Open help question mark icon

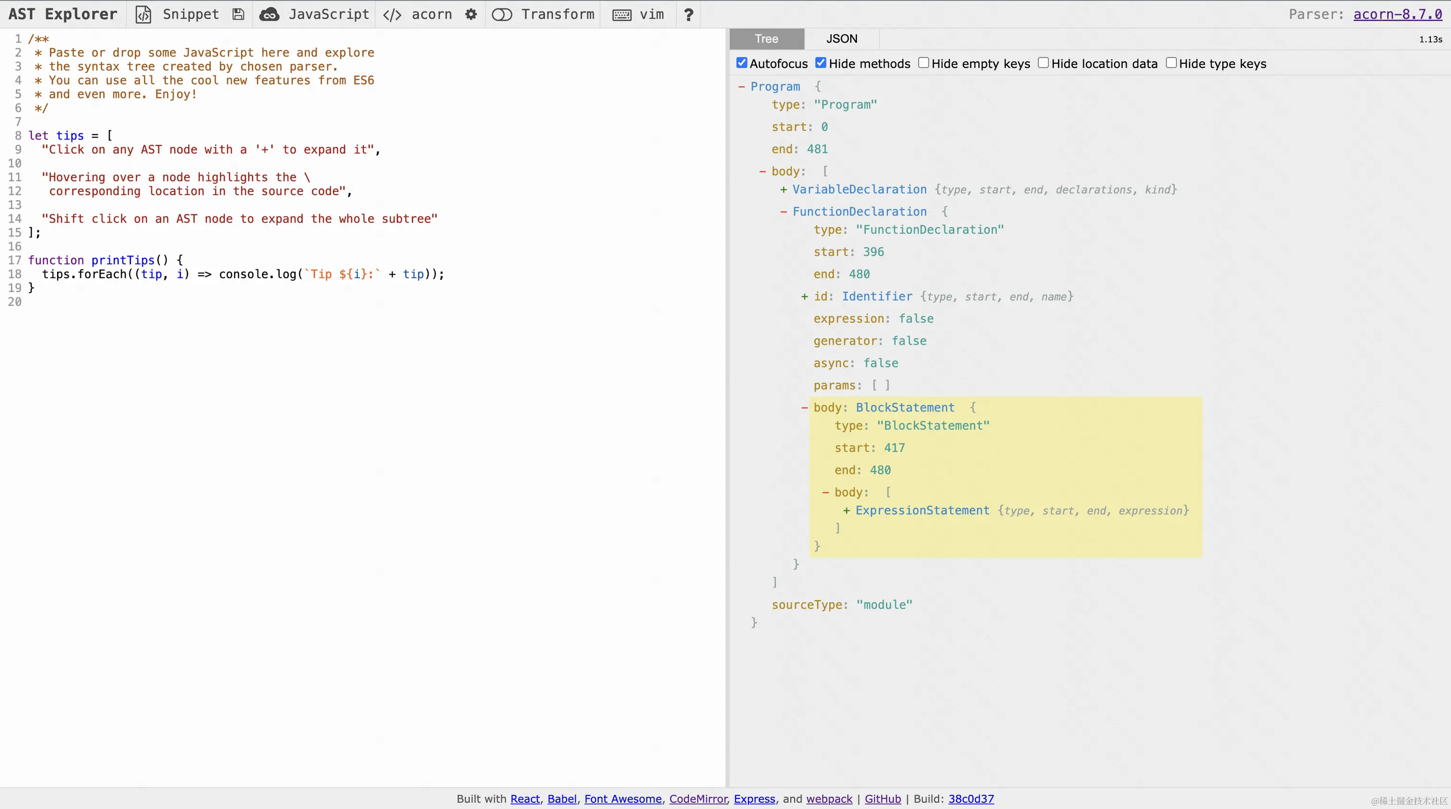689,15
